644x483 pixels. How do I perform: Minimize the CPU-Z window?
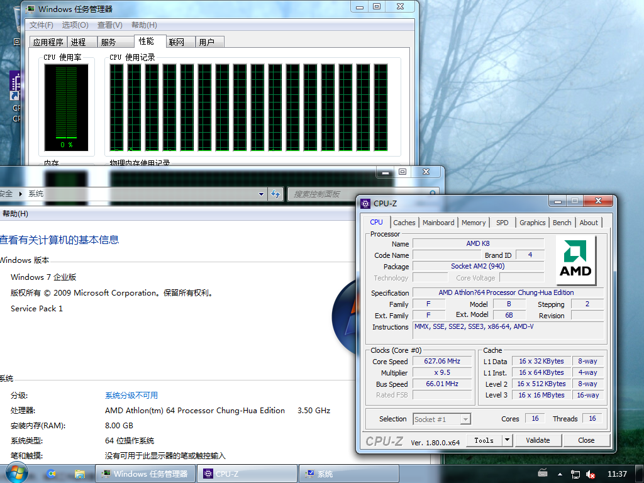[558, 201]
